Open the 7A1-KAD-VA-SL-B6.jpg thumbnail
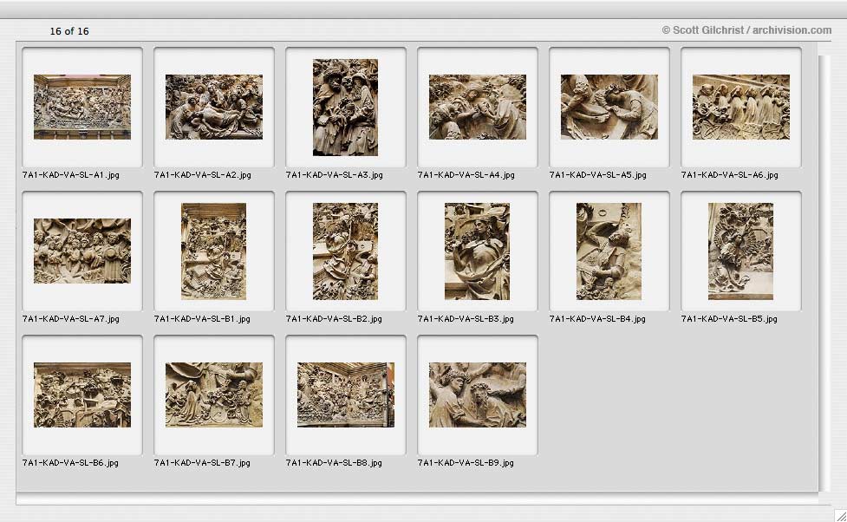The height and width of the screenshot is (522, 847). [x=82, y=395]
